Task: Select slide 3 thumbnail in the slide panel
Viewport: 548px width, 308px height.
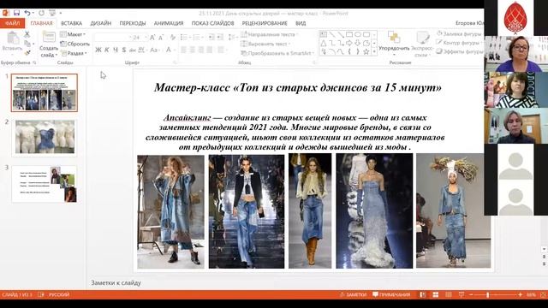Action: (45, 184)
